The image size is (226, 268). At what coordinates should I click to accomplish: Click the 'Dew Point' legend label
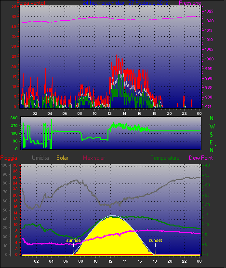[x=201, y=158]
